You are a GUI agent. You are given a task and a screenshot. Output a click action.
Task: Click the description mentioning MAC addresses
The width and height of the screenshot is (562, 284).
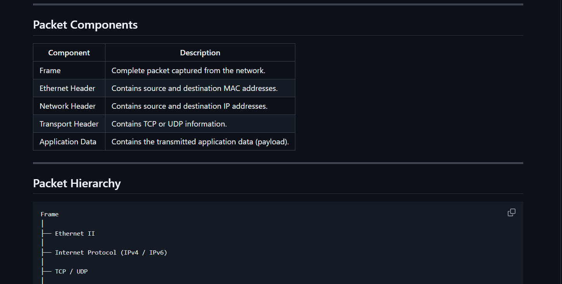(200, 88)
